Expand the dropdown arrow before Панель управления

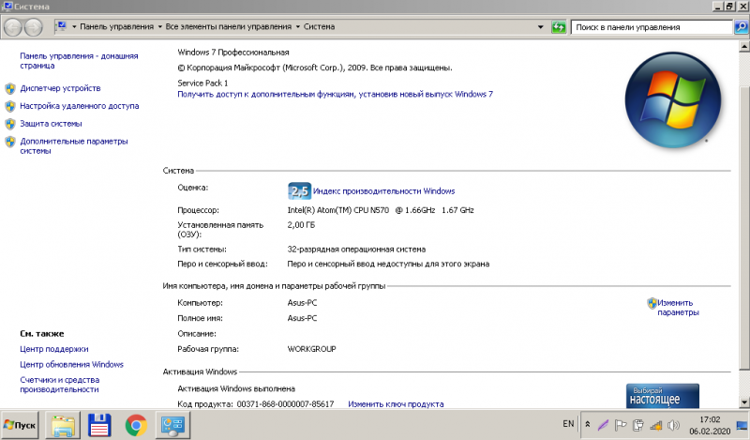(74, 27)
